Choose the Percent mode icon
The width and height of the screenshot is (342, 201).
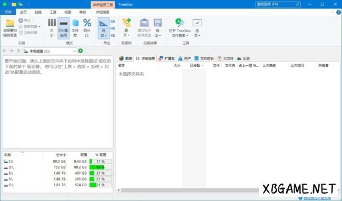[x=87, y=23]
